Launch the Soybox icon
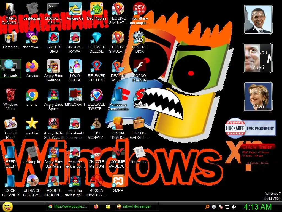 [140, 97]
